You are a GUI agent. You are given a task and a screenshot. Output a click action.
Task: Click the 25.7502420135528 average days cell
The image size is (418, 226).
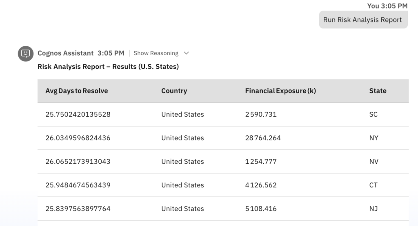tap(78, 115)
